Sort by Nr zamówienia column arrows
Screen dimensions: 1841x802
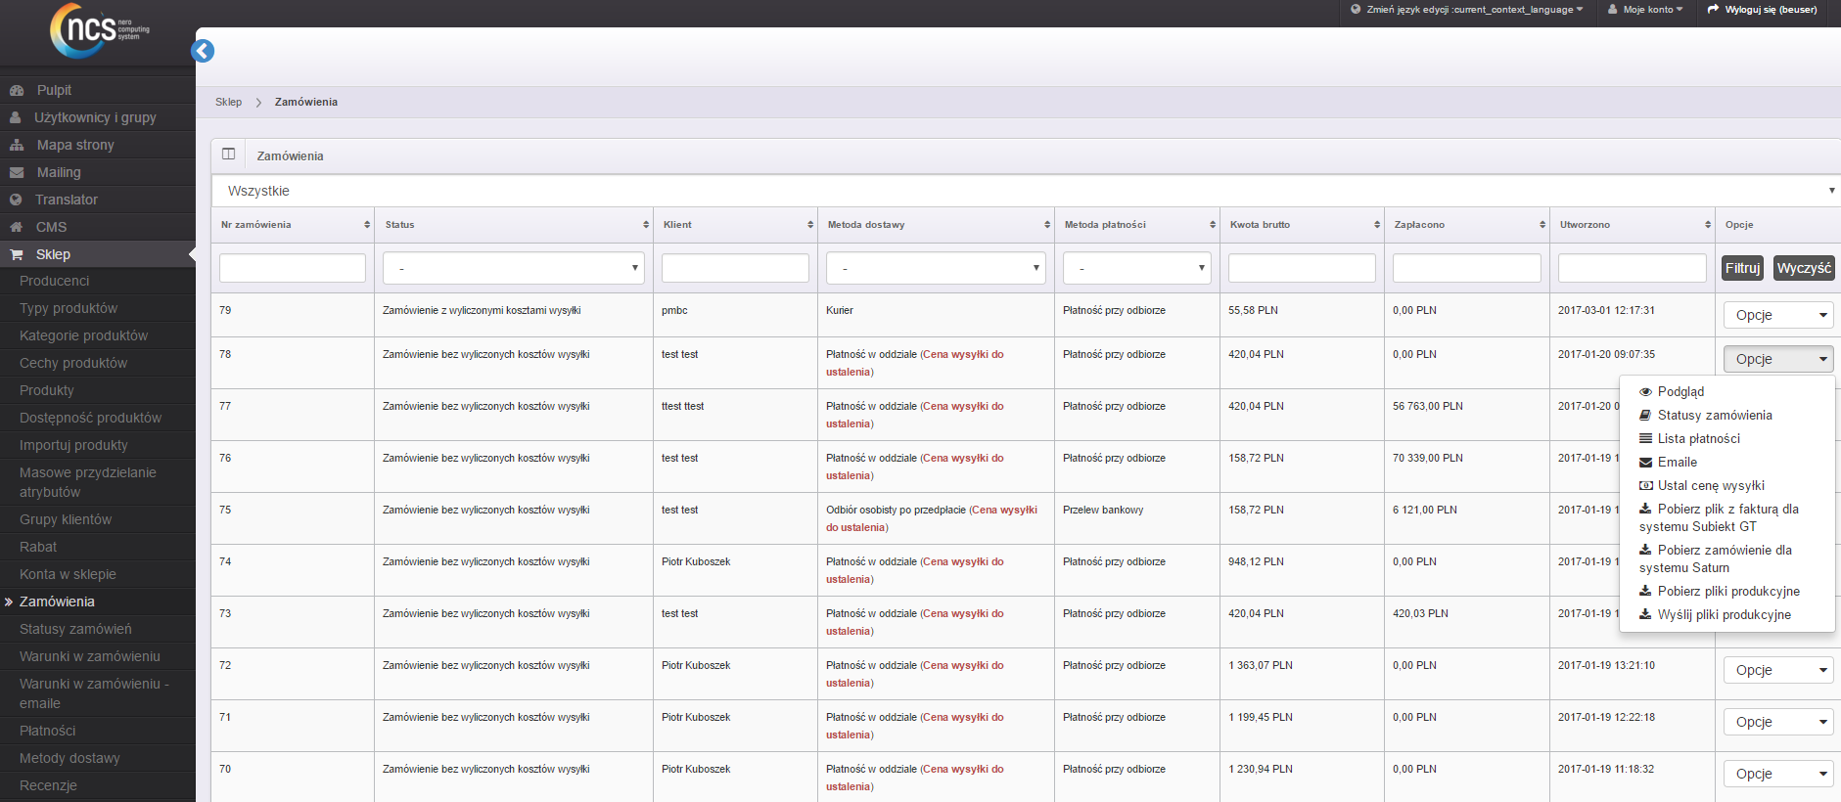point(367,225)
